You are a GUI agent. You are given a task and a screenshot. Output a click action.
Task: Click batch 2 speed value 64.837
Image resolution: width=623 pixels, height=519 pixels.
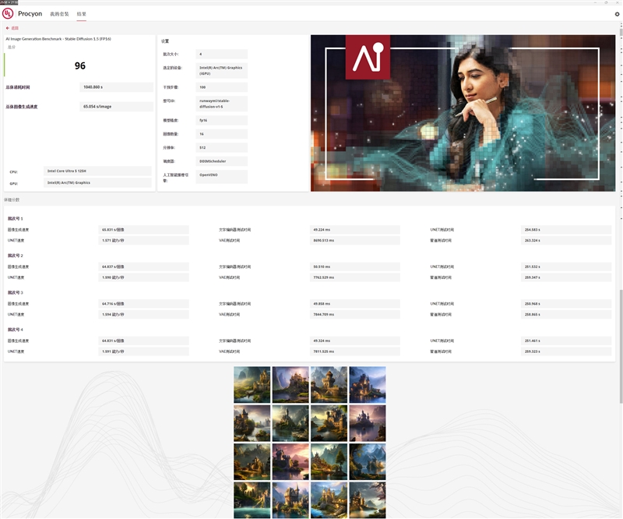(x=143, y=267)
